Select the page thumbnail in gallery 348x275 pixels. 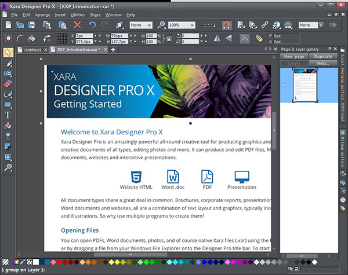click(x=306, y=86)
